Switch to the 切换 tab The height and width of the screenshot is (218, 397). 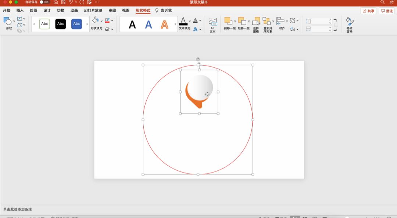[x=61, y=10]
